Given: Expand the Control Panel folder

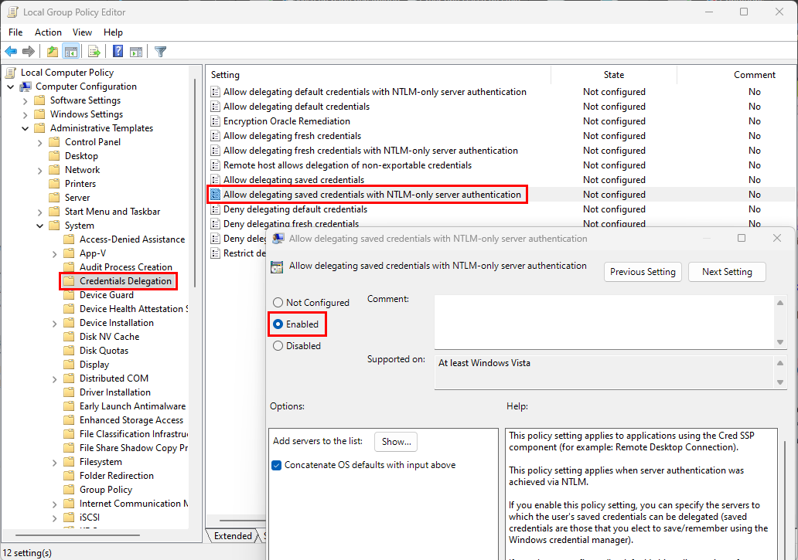Looking at the screenshot, I should pos(39,143).
